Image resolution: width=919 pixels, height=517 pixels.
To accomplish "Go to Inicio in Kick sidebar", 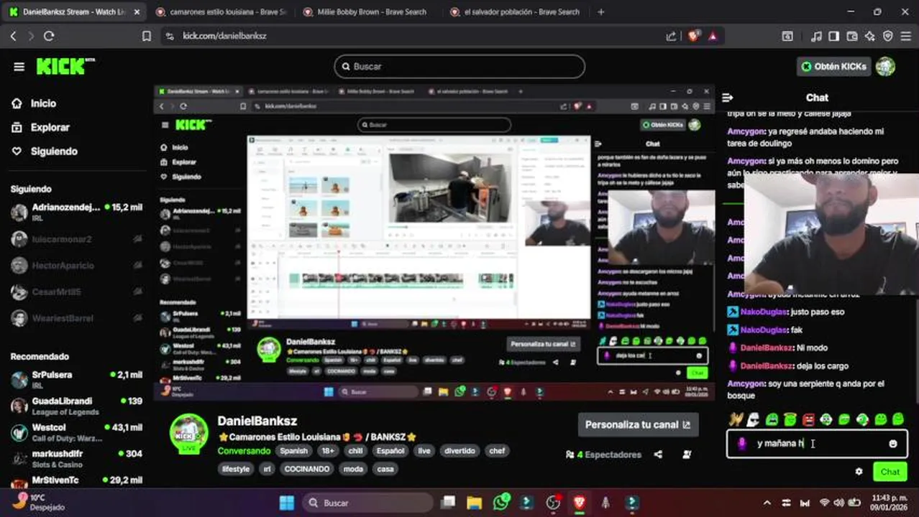I will (x=43, y=103).
